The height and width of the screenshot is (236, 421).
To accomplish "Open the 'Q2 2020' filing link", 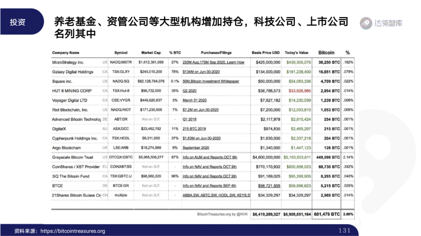I will [189, 91].
